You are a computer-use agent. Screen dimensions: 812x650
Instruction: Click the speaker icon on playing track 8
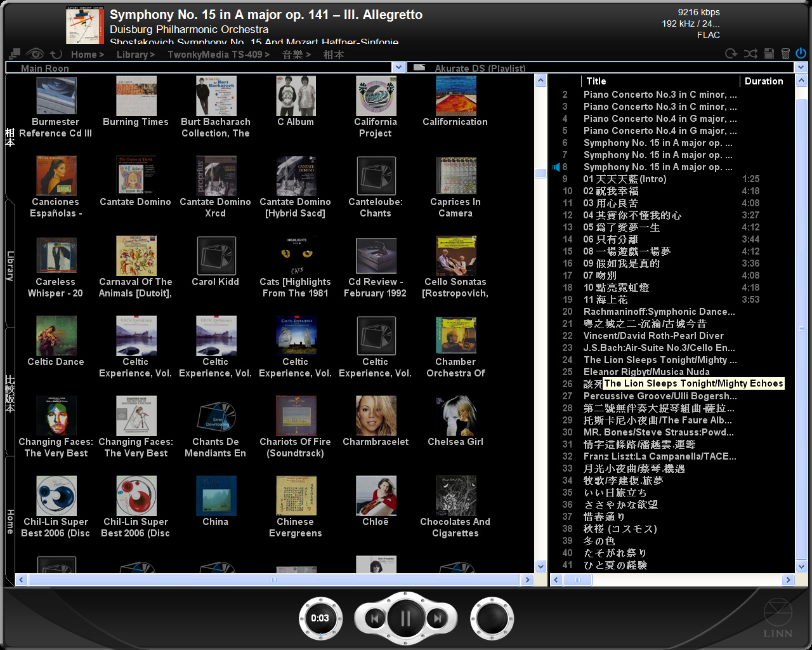click(x=556, y=167)
